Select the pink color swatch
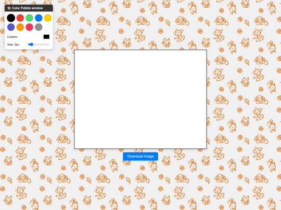This screenshot has width=281, height=210. pos(29,27)
